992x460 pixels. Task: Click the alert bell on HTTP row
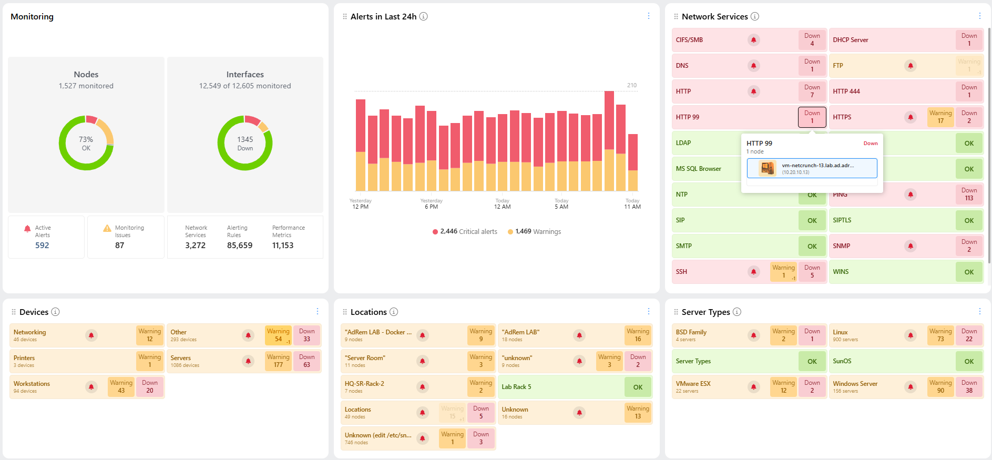click(753, 91)
